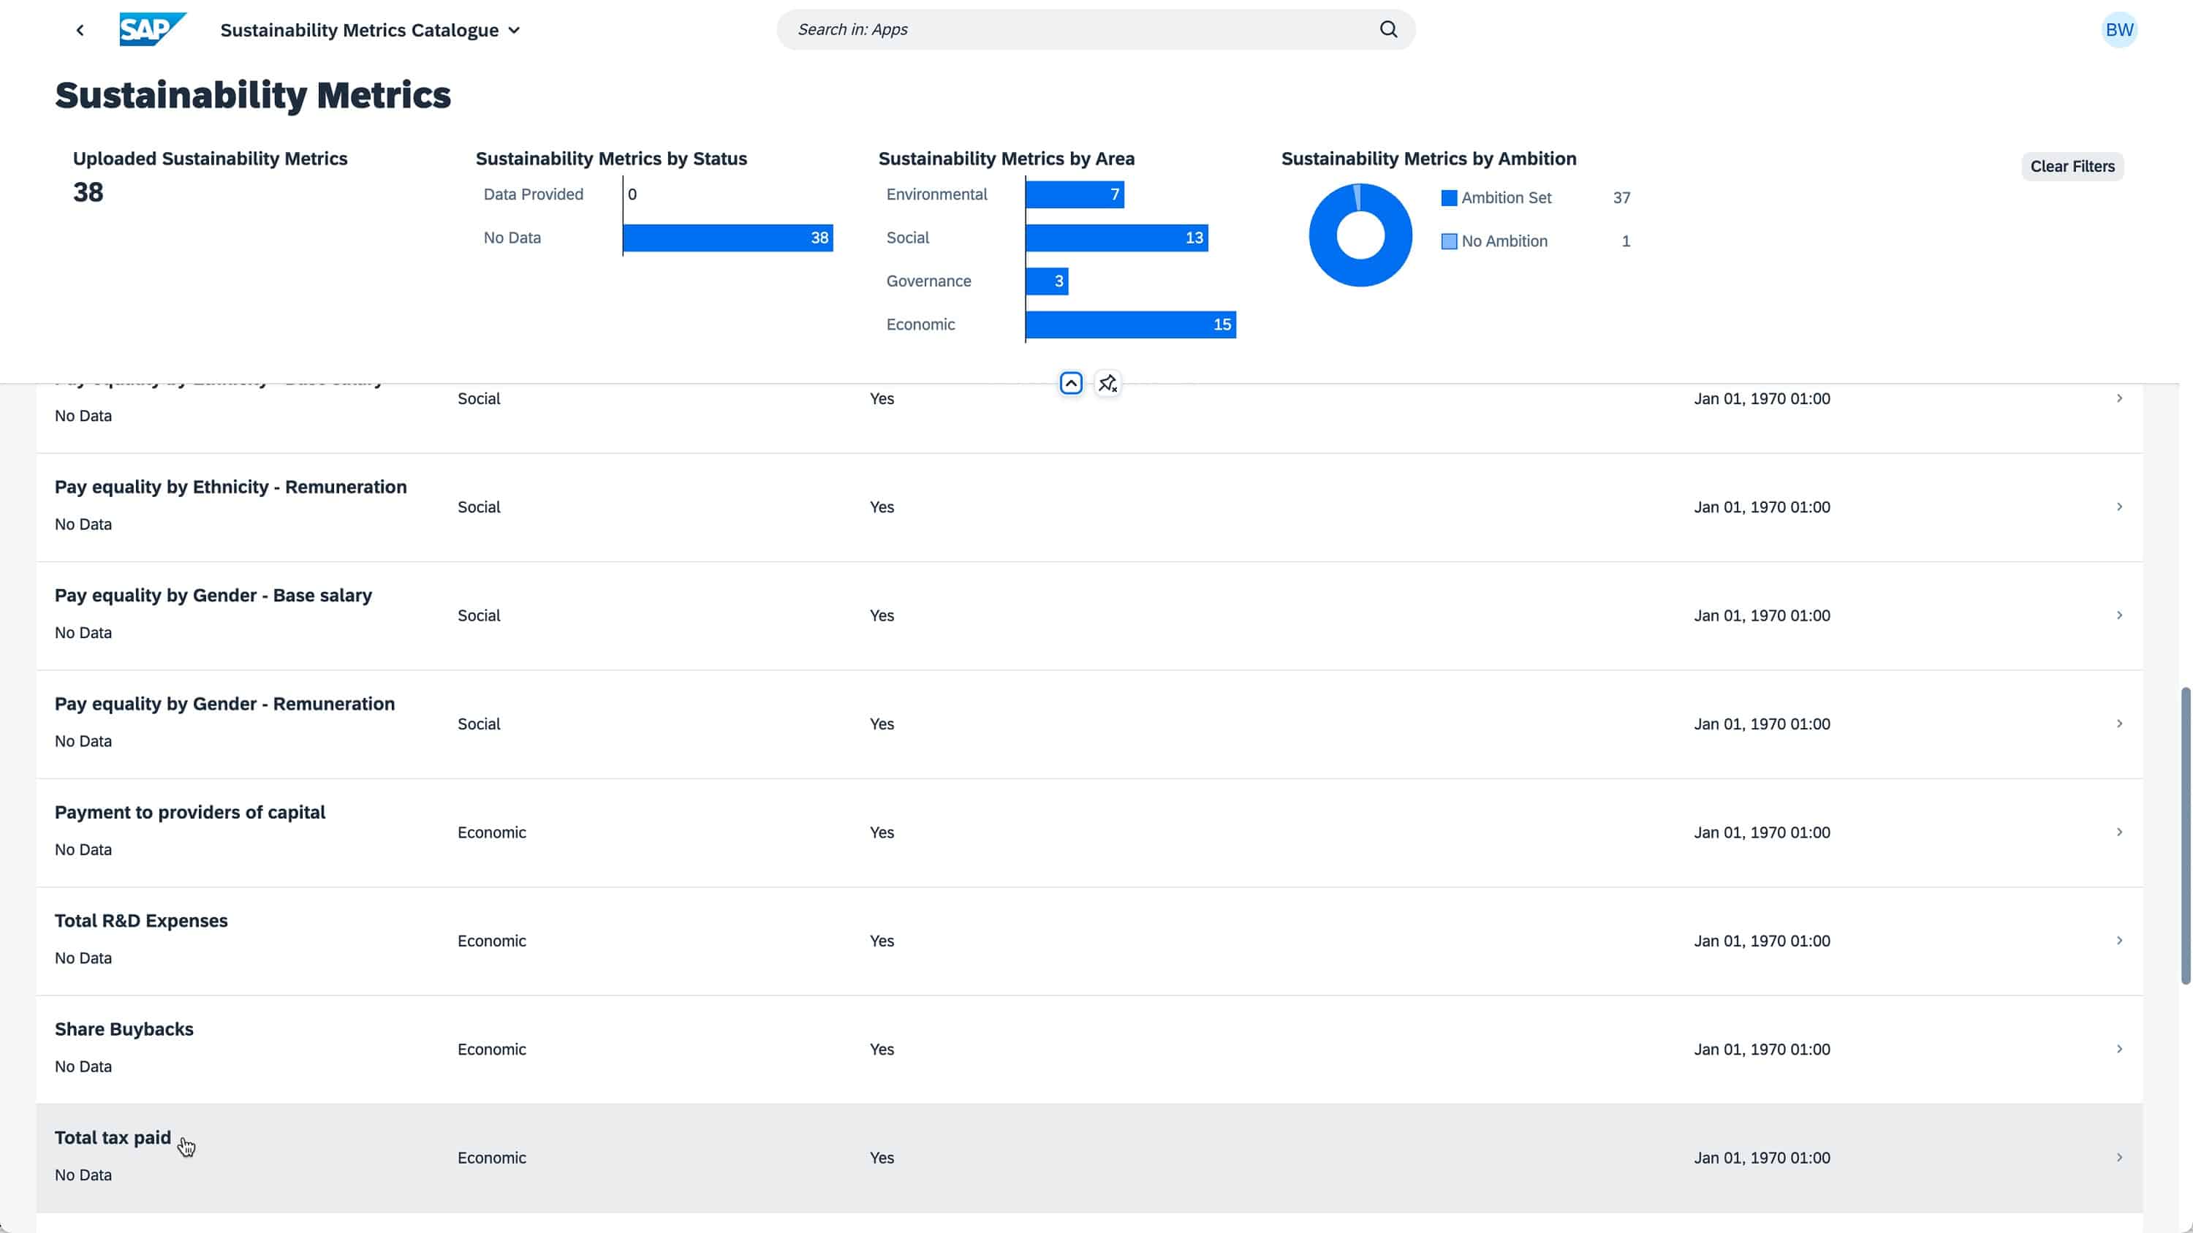Viewport: 2193px width, 1233px height.
Task: Click the Clear Filters button
Action: pos(2072,166)
